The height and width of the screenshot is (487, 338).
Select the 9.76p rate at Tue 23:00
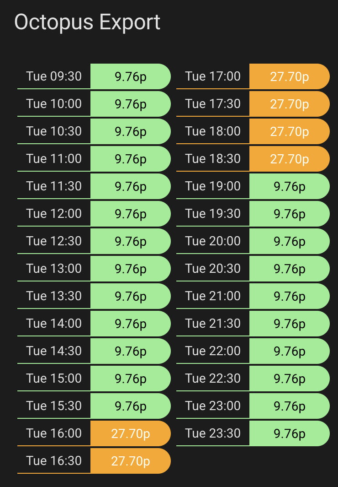[289, 406]
